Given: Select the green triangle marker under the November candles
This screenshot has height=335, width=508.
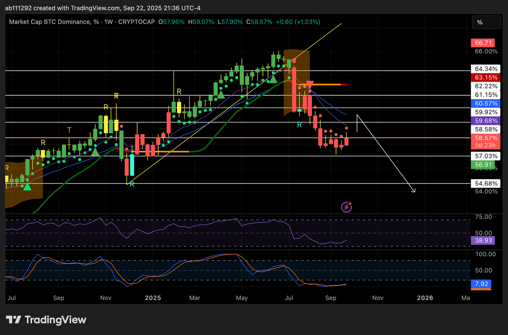Looking at the screenshot, I should [95, 152].
